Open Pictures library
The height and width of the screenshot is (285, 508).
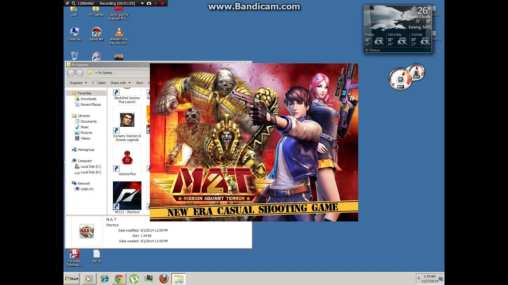coord(83,133)
